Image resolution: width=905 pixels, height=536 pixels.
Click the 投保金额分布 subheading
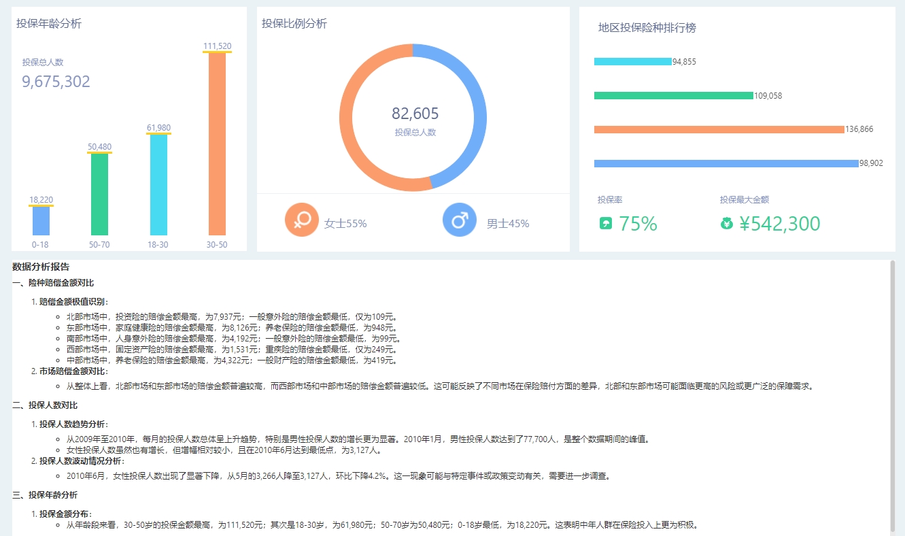coord(64,514)
